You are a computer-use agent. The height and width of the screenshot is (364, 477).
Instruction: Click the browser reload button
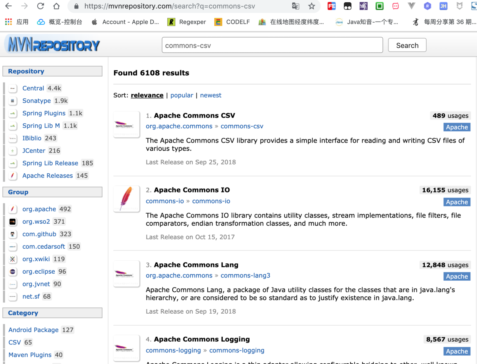pyautogui.click(x=40, y=7)
